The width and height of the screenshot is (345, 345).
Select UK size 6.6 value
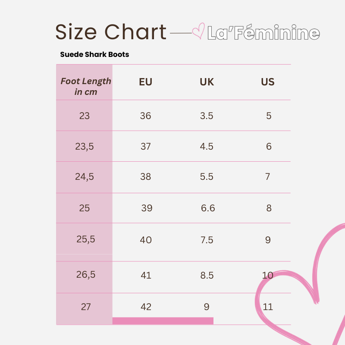(208, 208)
